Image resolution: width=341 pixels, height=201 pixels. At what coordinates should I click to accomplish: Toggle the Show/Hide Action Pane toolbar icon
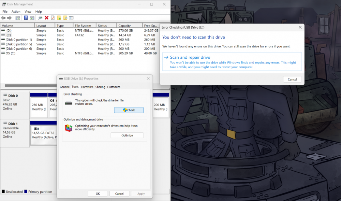pos(32,18)
